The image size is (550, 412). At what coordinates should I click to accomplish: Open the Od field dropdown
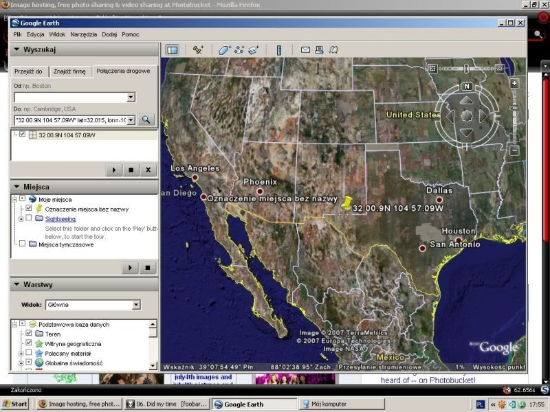point(131,97)
